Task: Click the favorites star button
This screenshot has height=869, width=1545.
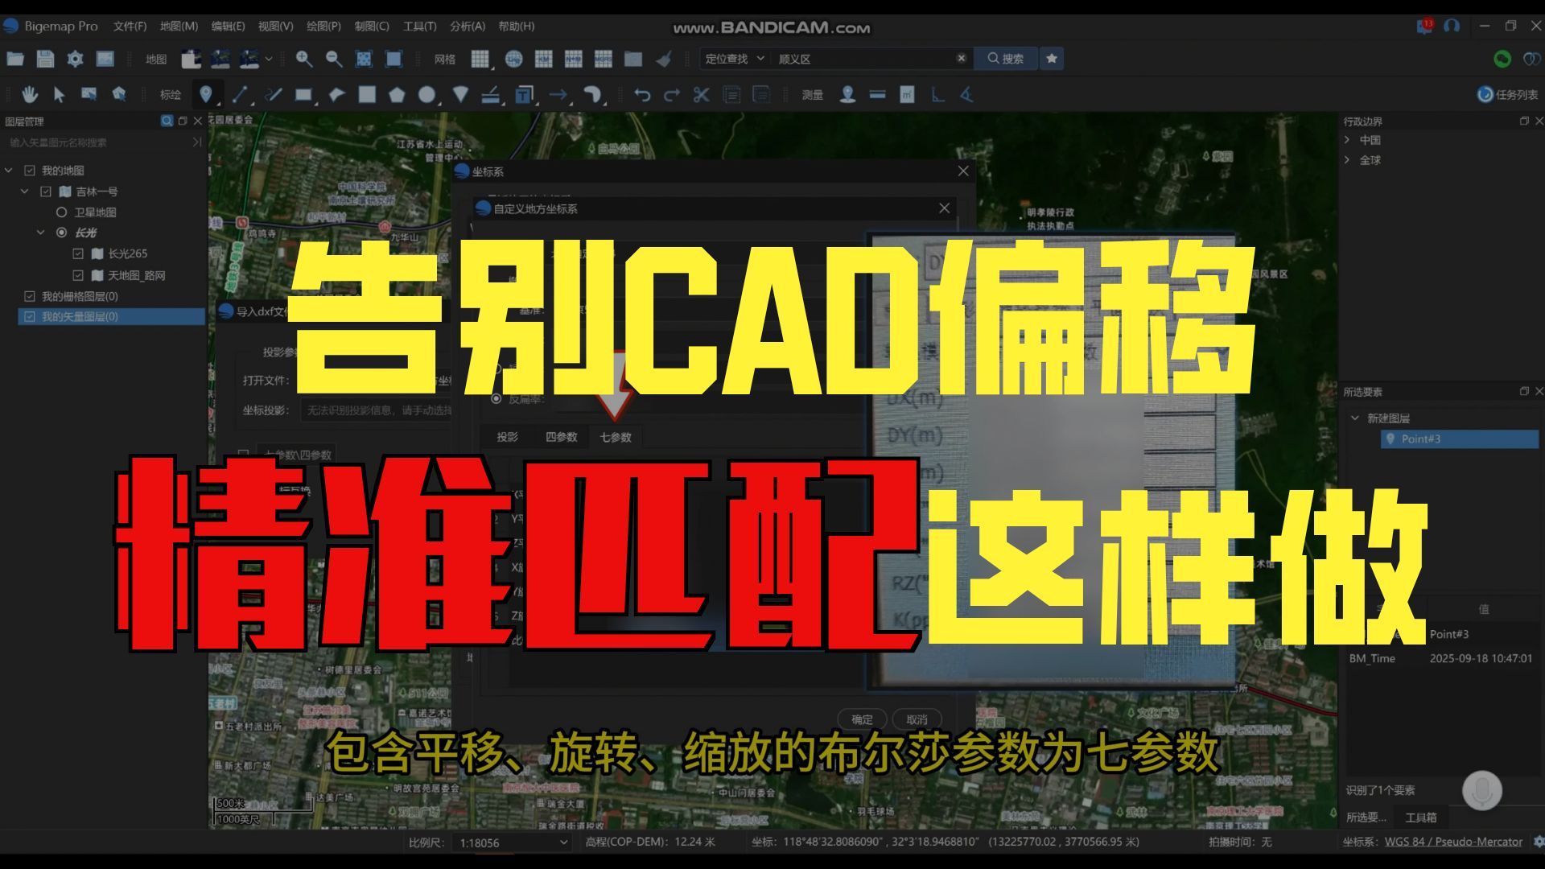Action: tap(1052, 59)
